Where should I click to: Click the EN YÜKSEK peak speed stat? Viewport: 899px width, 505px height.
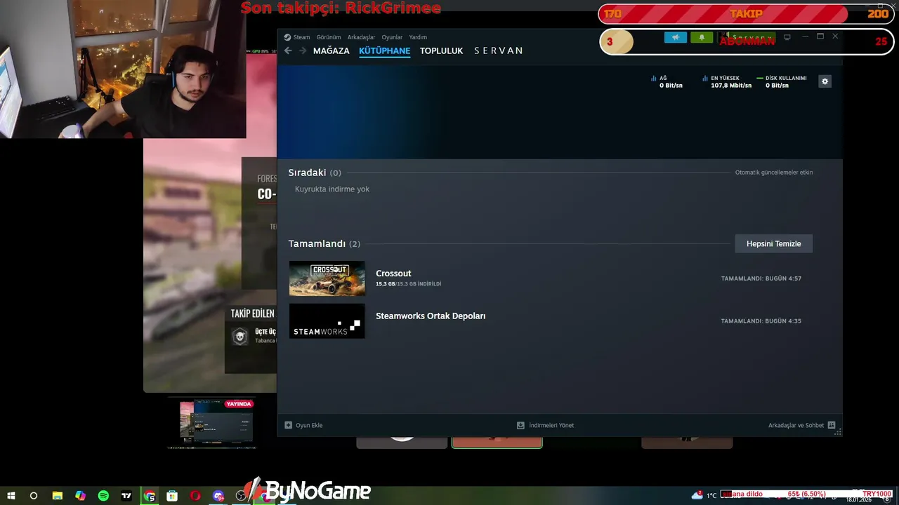(x=727, y=81)
